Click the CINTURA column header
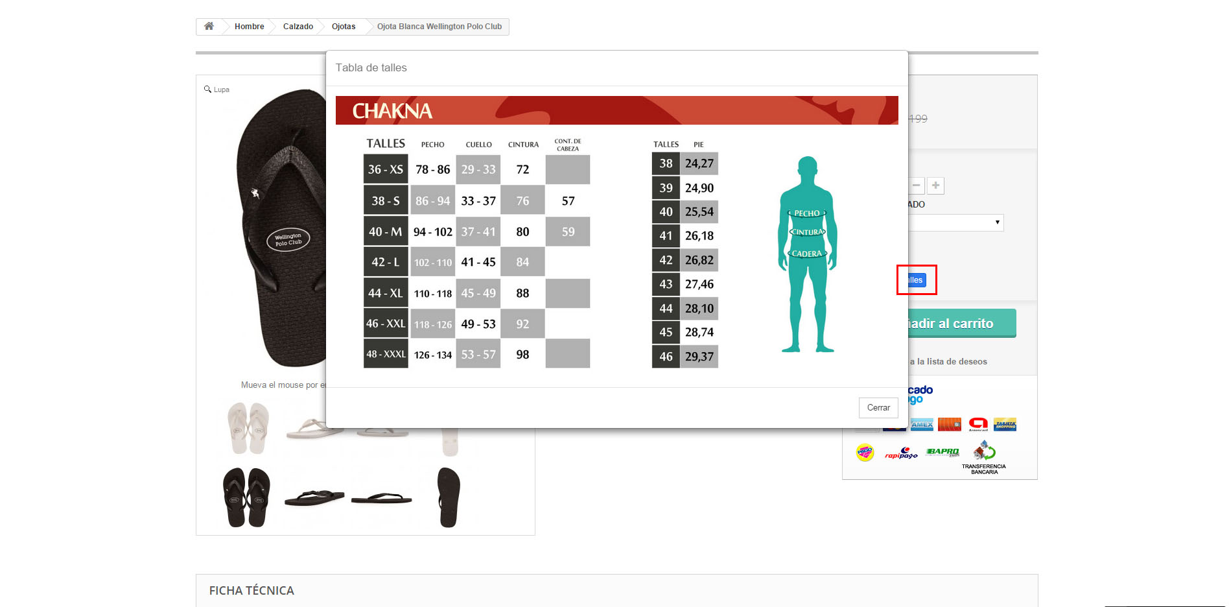This screenshot has height=607, width=1229. click(x=523, y=145)
